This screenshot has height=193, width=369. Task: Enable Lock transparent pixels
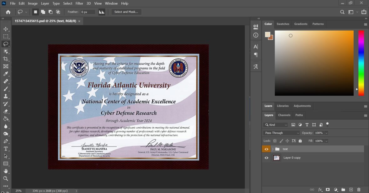click(275, 141)
